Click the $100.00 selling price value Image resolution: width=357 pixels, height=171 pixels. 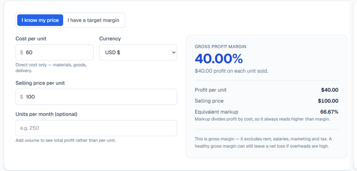328,101
